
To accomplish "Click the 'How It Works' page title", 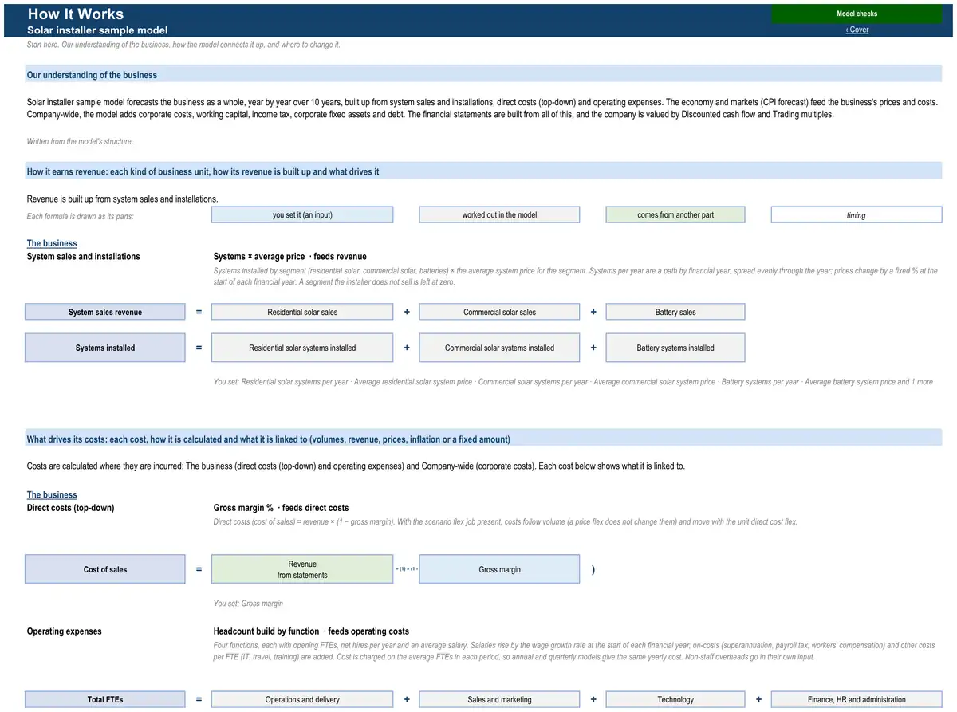I will pyautogui.click(x=76, y=14).
